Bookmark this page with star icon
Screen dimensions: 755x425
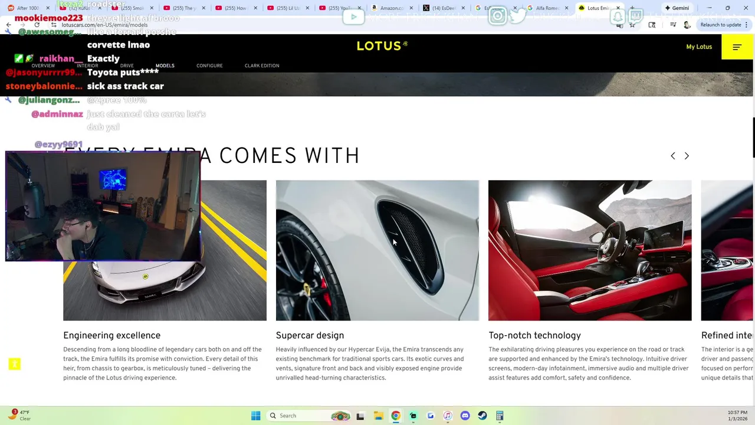point(632,25)
